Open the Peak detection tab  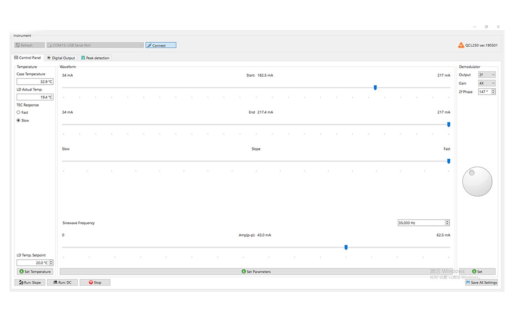coord(95,58)
